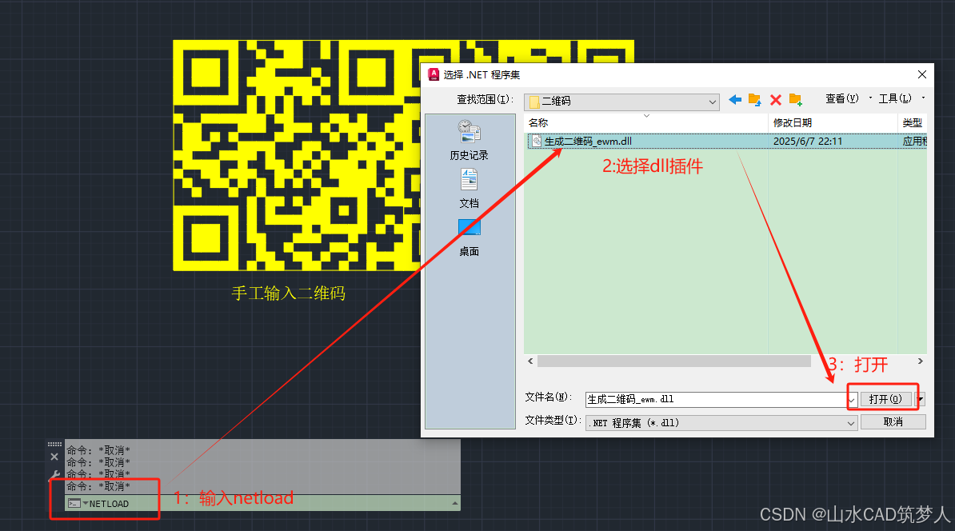Open the 文件类型 dropdown .NET 程序集 (*.dll)
Image resolution: width=955 pixels, height=531 pixels.
coord(721,422)
